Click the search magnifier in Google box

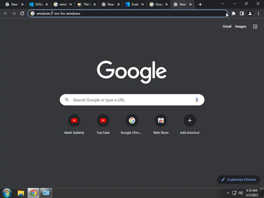click(x=67, y=100)
